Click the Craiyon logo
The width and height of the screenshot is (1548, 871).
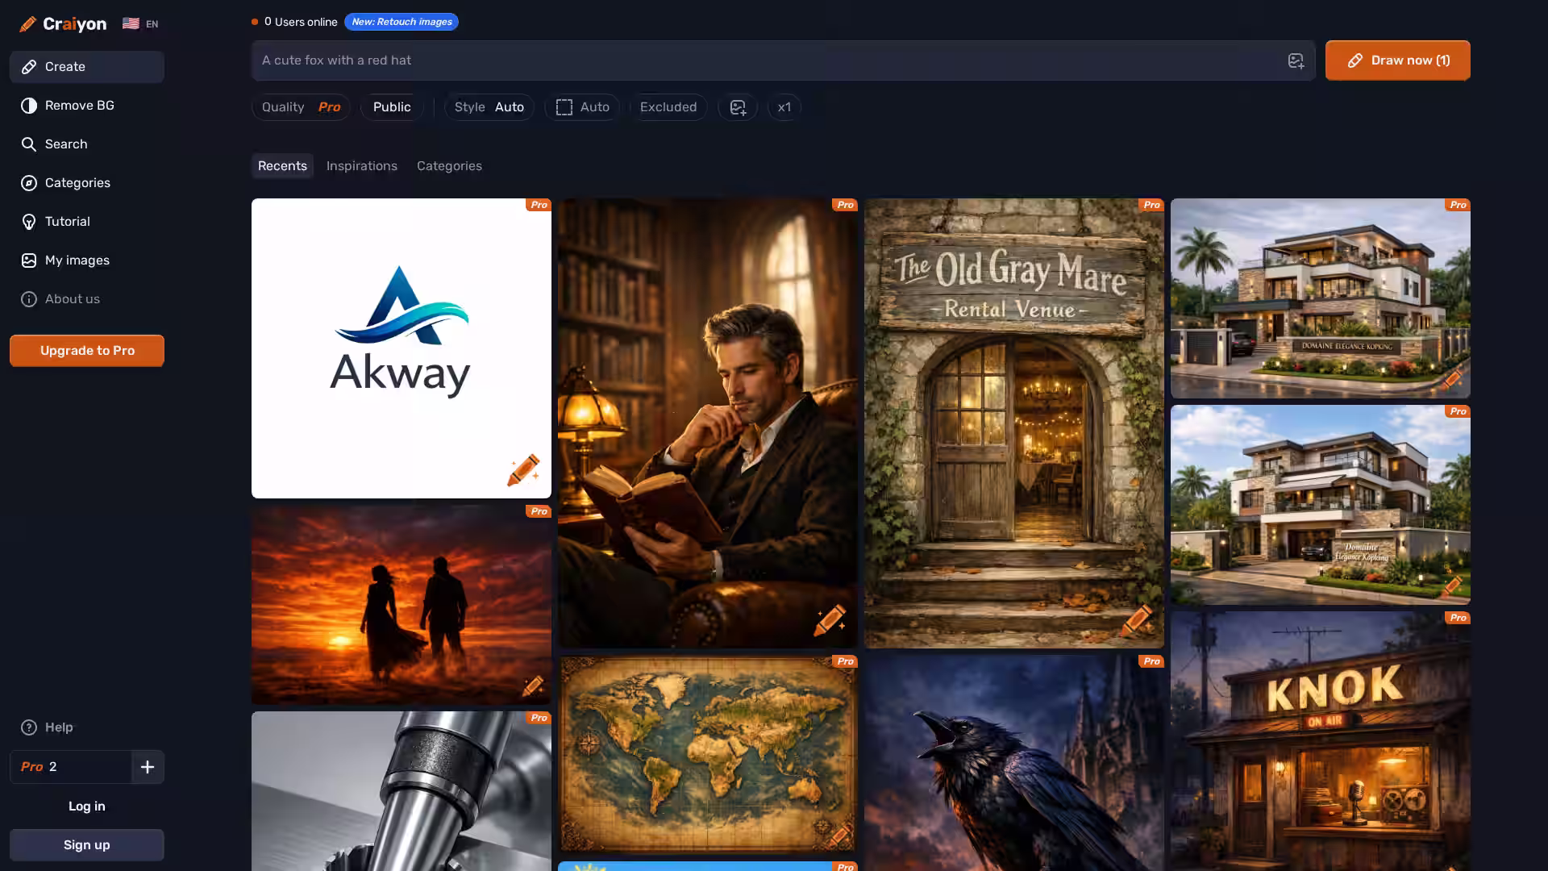[64, 24]
